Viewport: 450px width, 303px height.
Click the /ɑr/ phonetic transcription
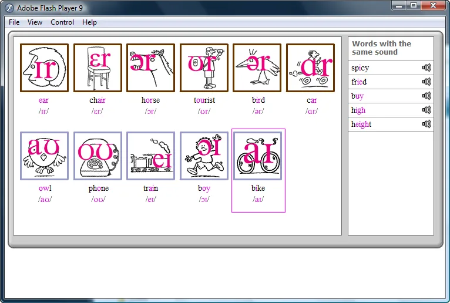(x=312, y=112)
